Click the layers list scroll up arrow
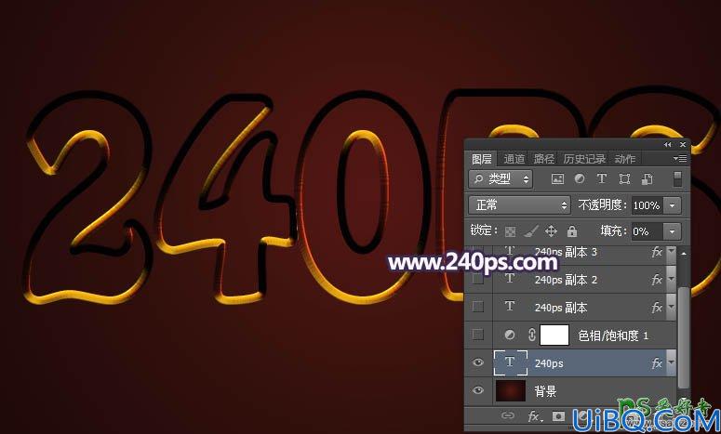 pyautogui.click(x=684, y=254)
